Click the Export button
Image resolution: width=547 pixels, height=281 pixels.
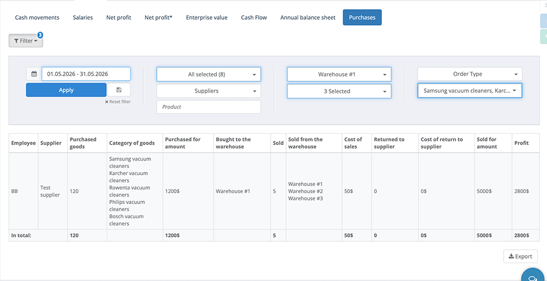pyautogui.click(x=521, y=256)
